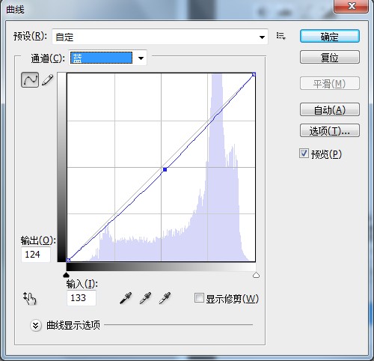Select the edit points curve tool

click(30, 80)
